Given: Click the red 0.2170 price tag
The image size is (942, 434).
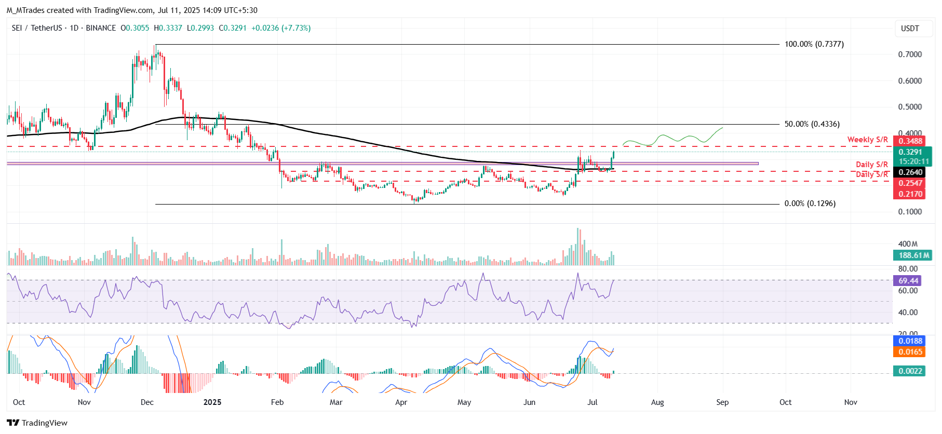Looking at the screenshot, I should pyautogui.click(x=910, y=194).
